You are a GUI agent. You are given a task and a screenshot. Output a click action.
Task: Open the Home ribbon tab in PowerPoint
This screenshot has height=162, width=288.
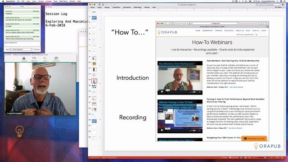[92, 7]
